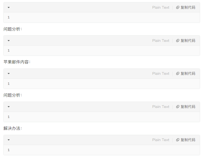
Task: Copy code in block under 苹果邮件内容 heading
Action: pyautogui.click(x=186, y=73)
